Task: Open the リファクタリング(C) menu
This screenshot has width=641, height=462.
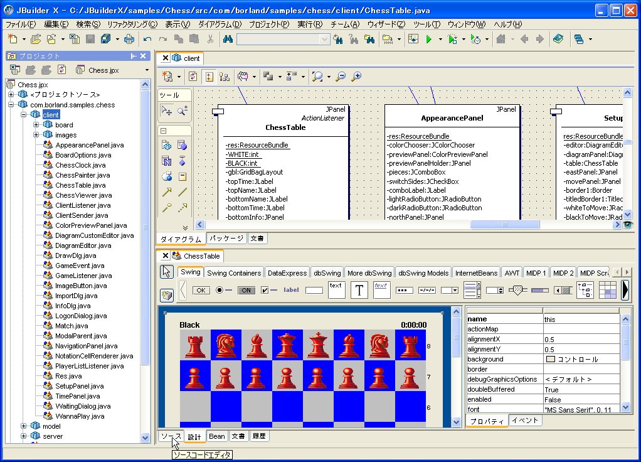Action: [x=132, y=24]
